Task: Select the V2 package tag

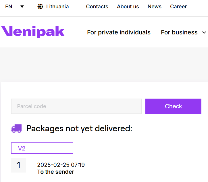Action: point(42,148)
